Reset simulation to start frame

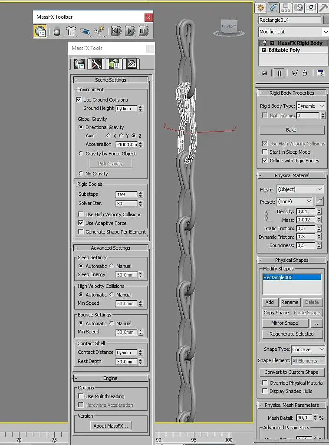tap(116, 31)
